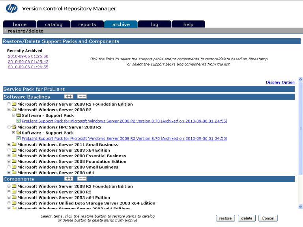
Task: Click Software - Support Pack folder icon under Windows Server 2008 R2
Action: tap(19, 115)
